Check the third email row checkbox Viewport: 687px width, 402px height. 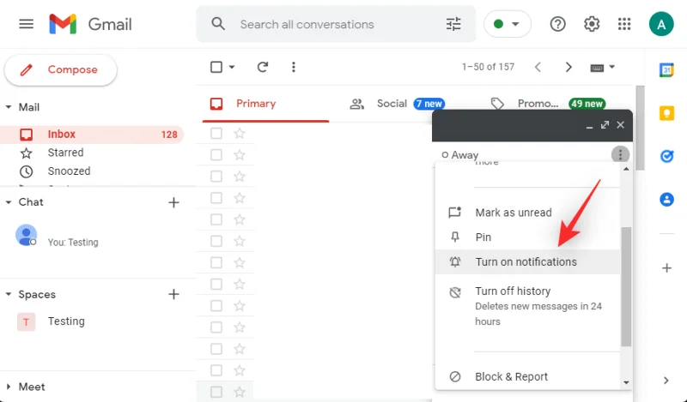click(216, 177)
